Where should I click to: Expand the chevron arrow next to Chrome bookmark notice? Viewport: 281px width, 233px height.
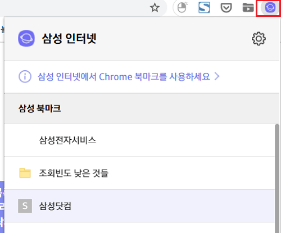pos(217,76)
